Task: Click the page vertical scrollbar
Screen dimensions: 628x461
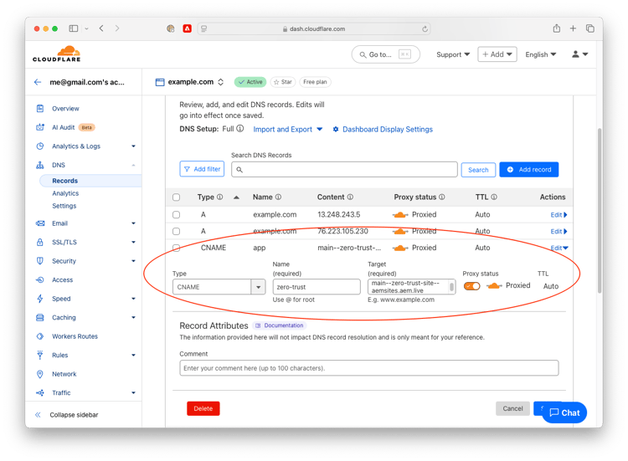Action: pos(600,211)
